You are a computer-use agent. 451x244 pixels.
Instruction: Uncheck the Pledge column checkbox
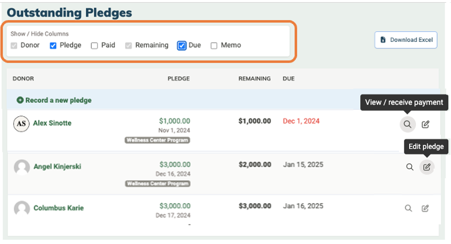click(x=53, y=46)
